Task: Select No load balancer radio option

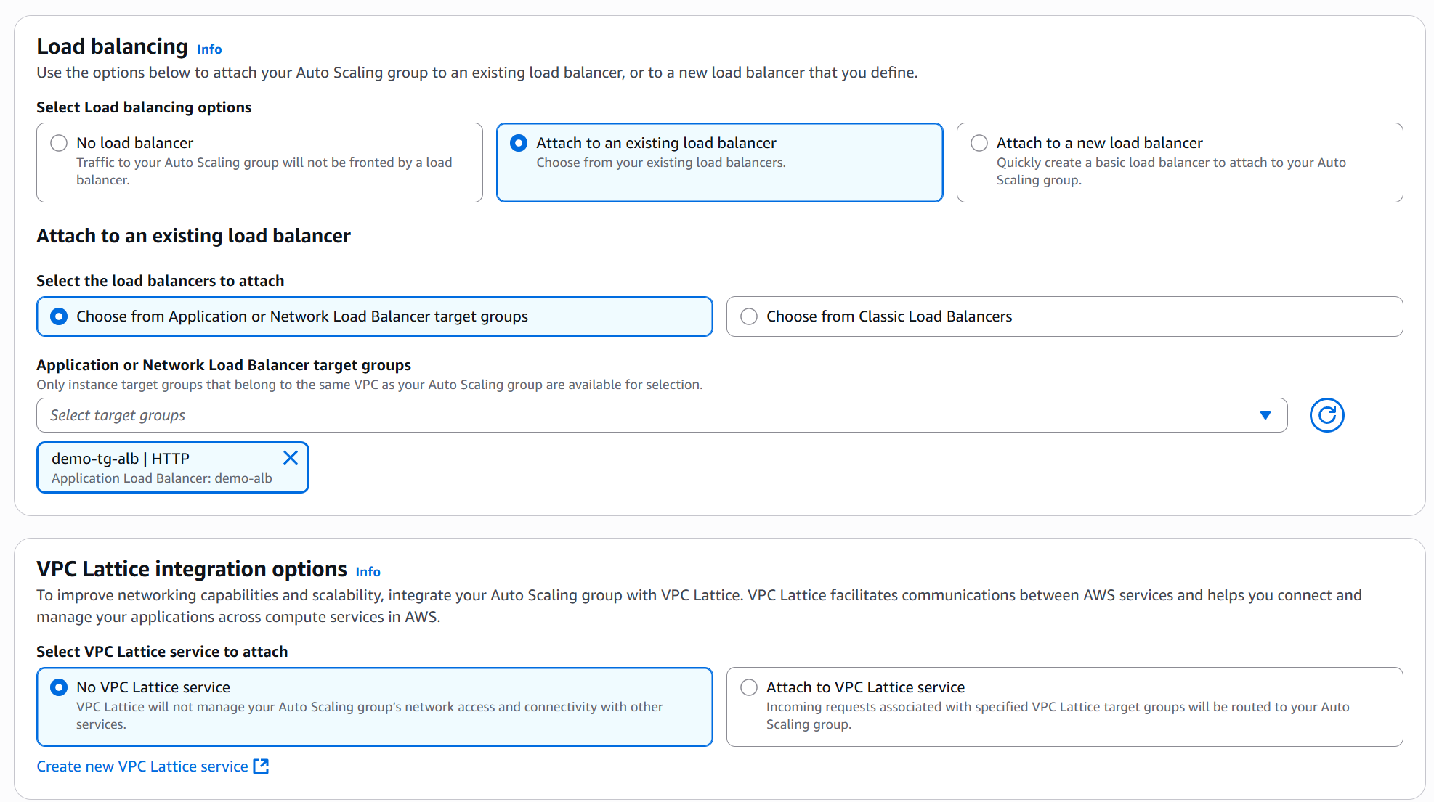Action: click(59, 143)
